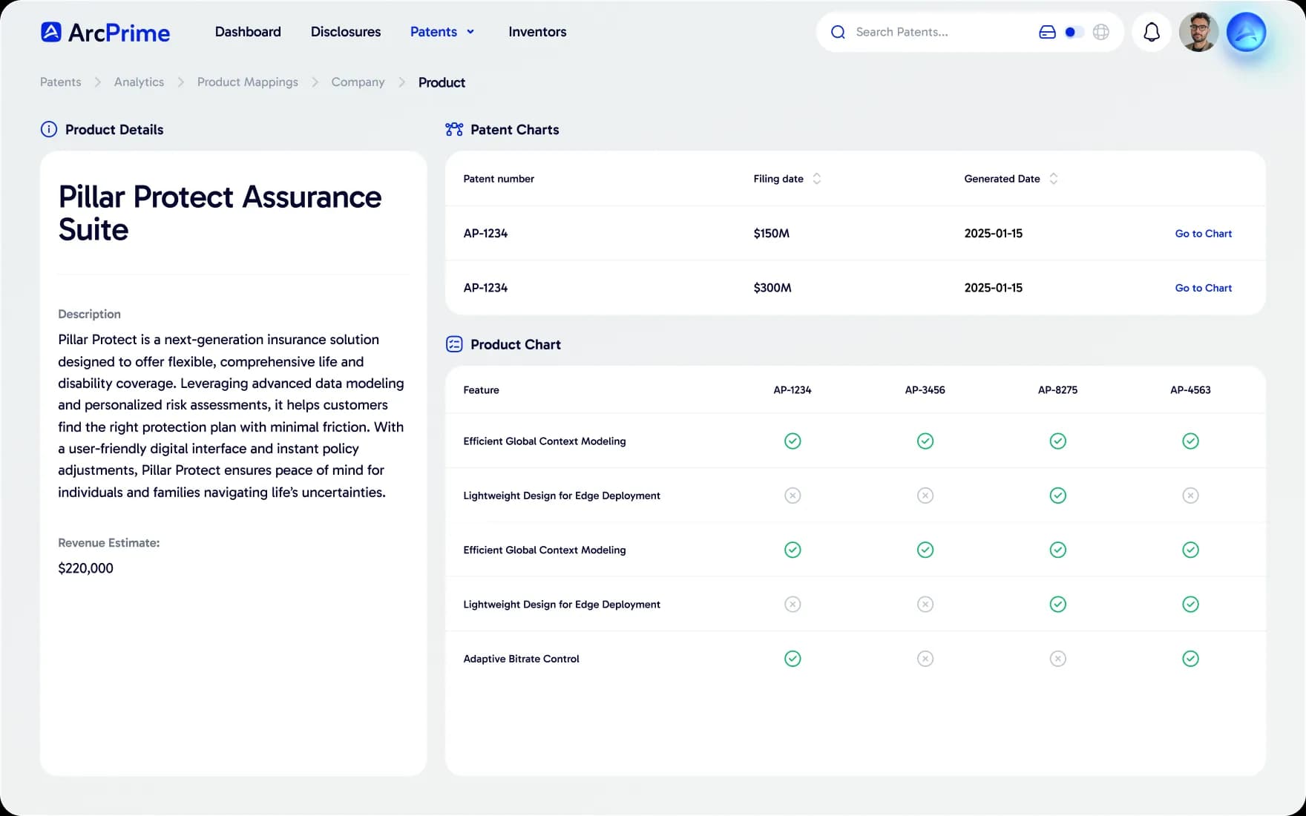Click the AP-3456 column header
Viewport: 1306px width, 816px height.
point(925,390)
